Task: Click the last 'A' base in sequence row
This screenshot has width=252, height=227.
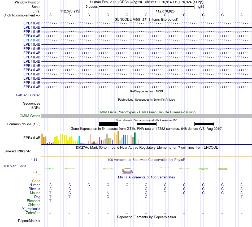Action: tap(241, 15)
